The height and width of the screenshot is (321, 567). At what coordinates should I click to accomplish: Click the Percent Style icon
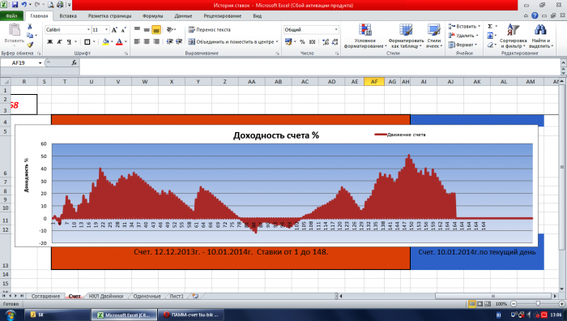(302, 42)
